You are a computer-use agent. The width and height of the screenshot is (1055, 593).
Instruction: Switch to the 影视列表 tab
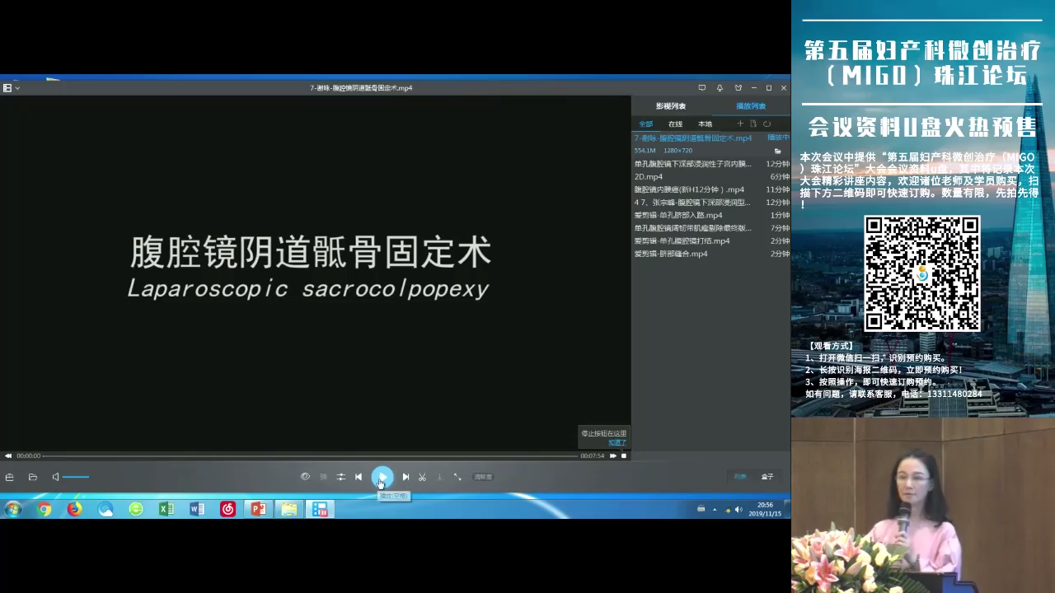(x=670, y=106)
